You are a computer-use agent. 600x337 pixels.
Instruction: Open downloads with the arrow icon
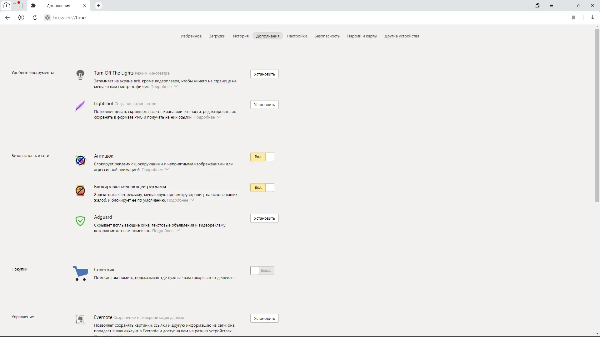pyautogui.click(x=592, y=18)
